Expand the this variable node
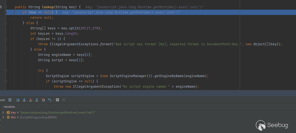Viewport: 296px width, 133px height. 3,117
